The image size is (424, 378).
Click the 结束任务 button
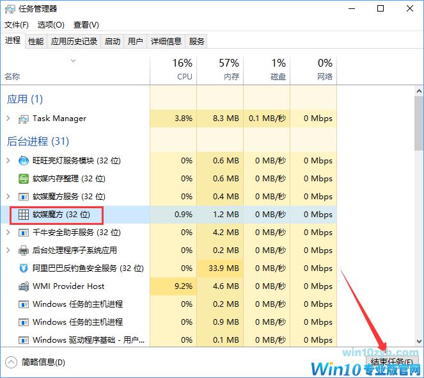pos(392,362)
